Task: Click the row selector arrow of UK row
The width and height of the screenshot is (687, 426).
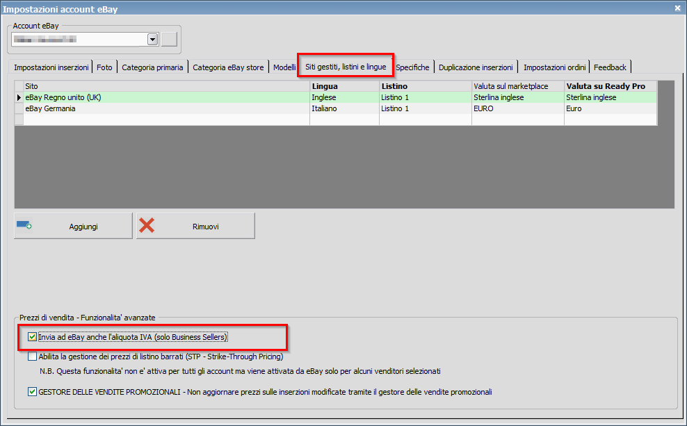Action: (x=19, y=97)
